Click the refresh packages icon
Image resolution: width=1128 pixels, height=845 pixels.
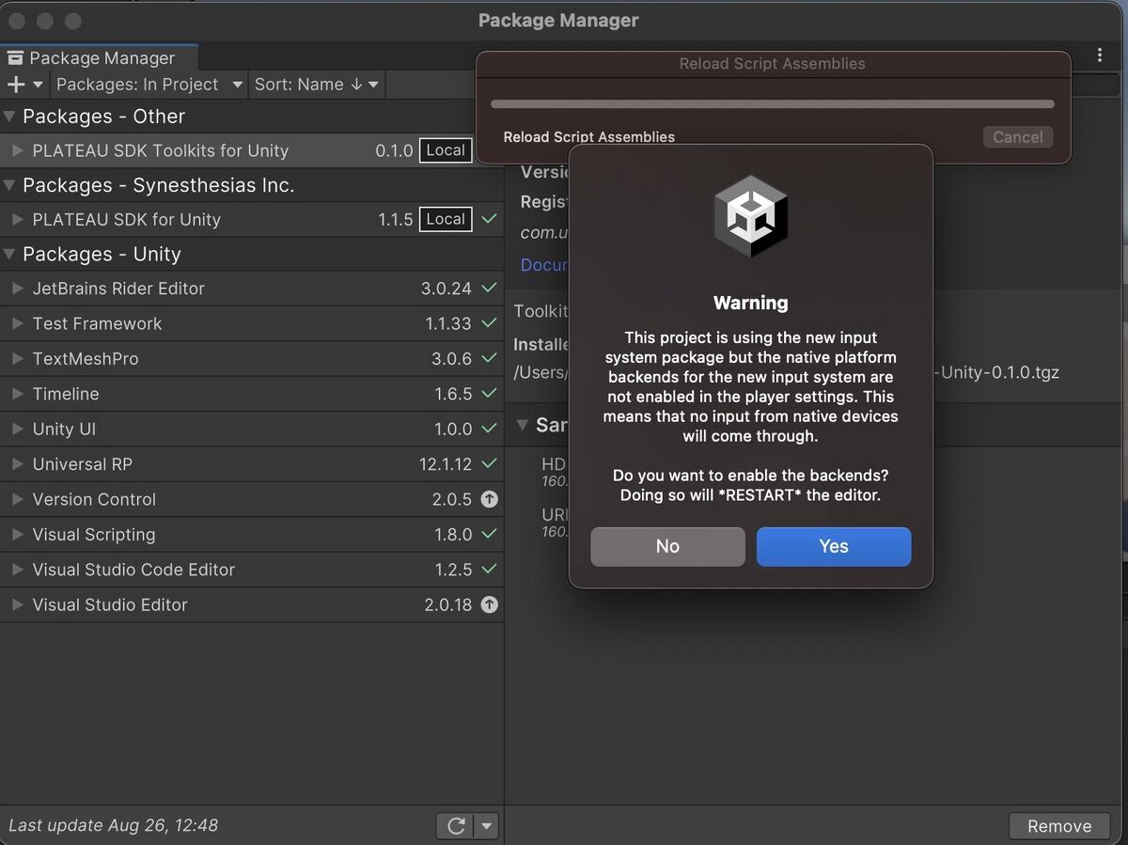(456, 825)
